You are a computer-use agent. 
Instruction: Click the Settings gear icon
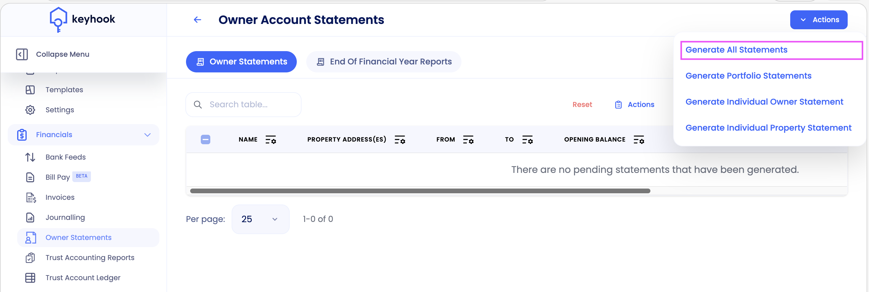point(30,110)
